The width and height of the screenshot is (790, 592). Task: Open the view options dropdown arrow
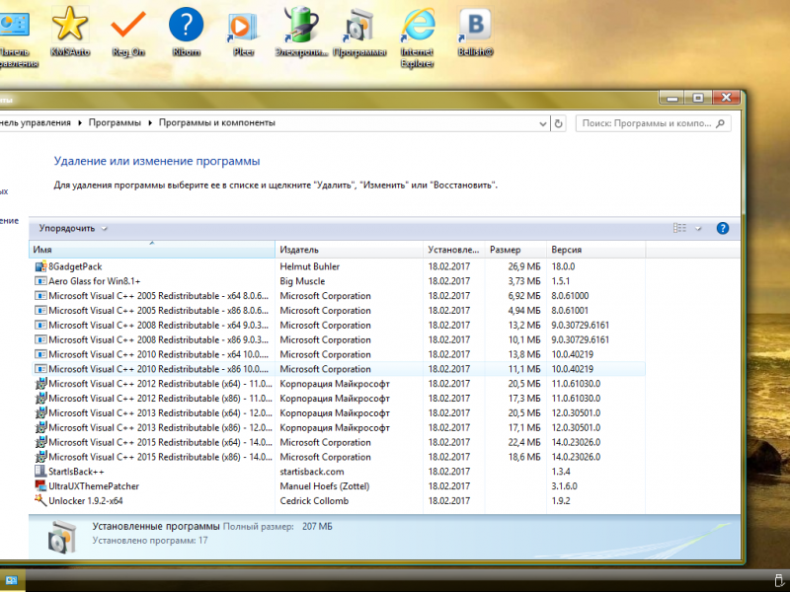point(698,229)
